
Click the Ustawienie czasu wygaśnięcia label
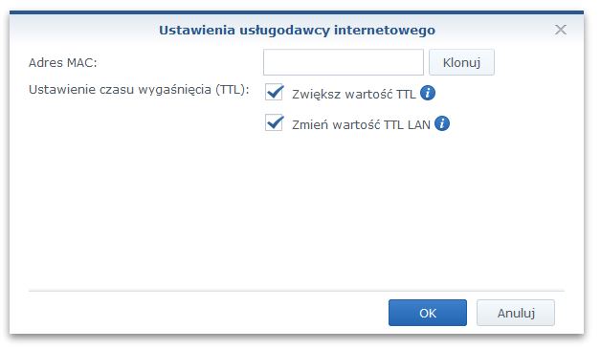[139, 90]
